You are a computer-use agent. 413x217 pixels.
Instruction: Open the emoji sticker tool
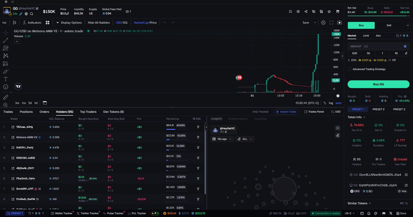pos(6,87)
